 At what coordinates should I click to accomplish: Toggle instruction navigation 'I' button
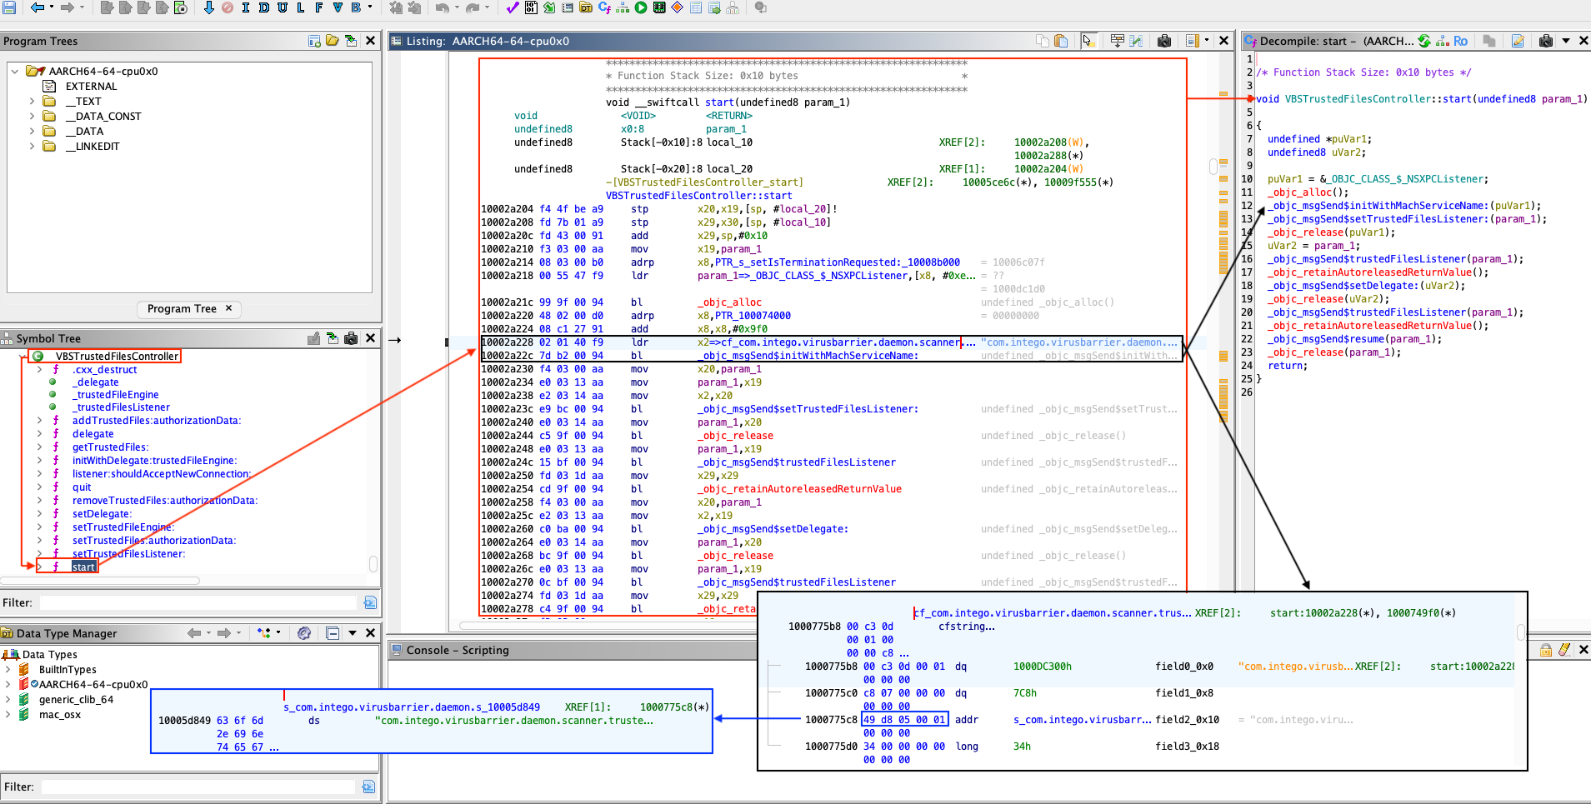245,7
